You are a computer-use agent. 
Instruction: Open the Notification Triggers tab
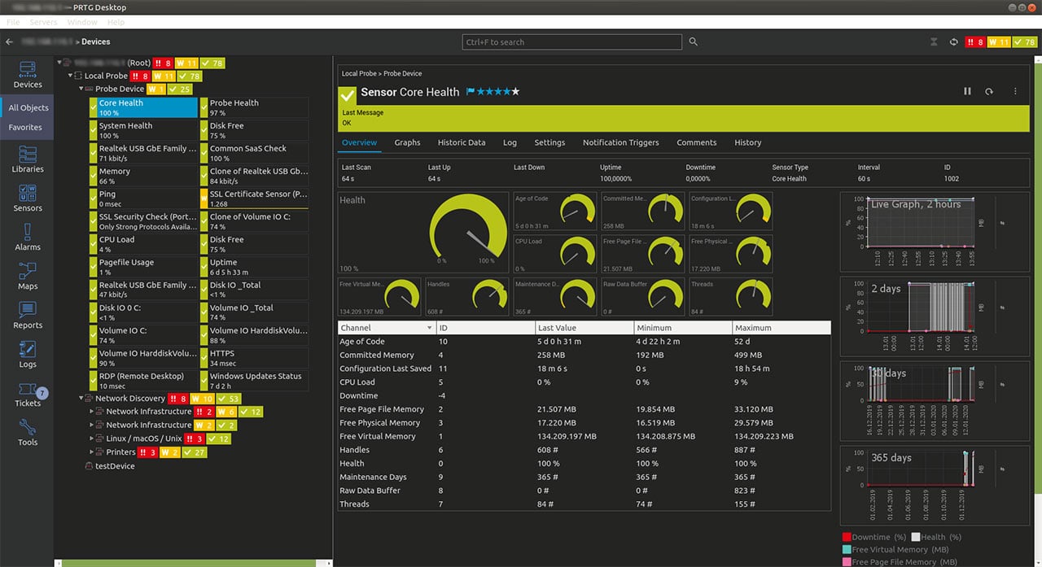[620, 142]
